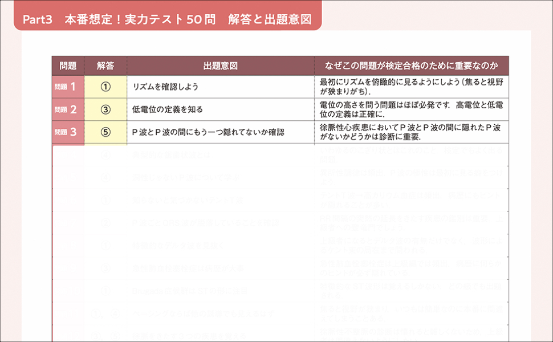
Task: Select the 問題 3 row label
Action: click(68, 132)
